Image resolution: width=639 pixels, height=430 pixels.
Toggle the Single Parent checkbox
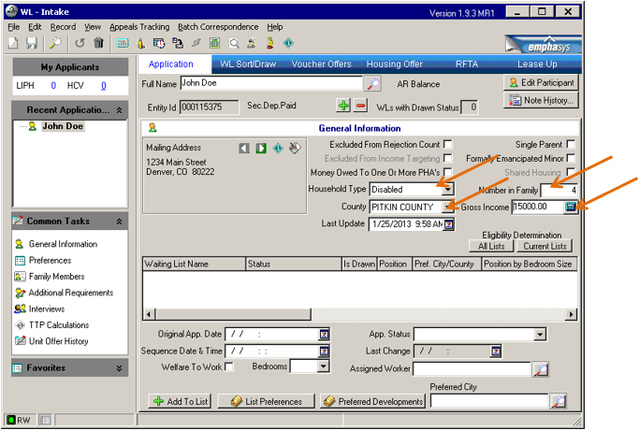[571, 145]
